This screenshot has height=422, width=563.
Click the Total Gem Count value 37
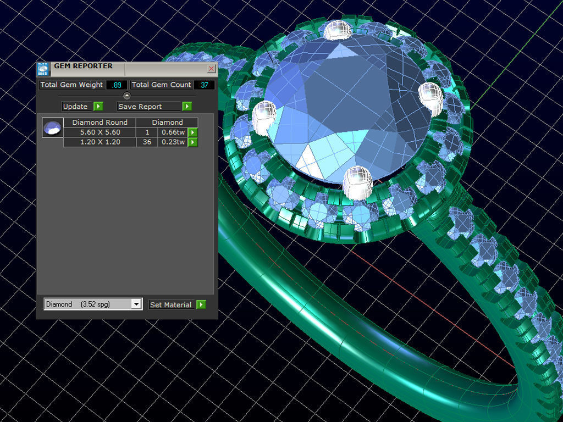tap(205, 85)
